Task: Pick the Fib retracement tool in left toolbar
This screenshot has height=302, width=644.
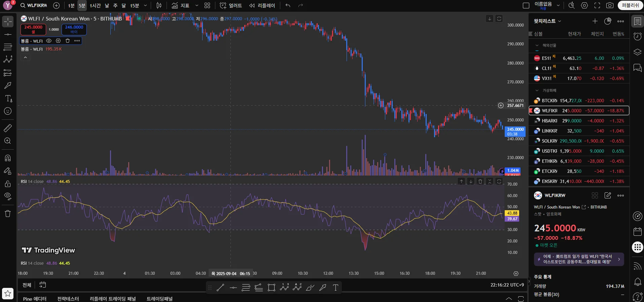Action: point(8,47)
